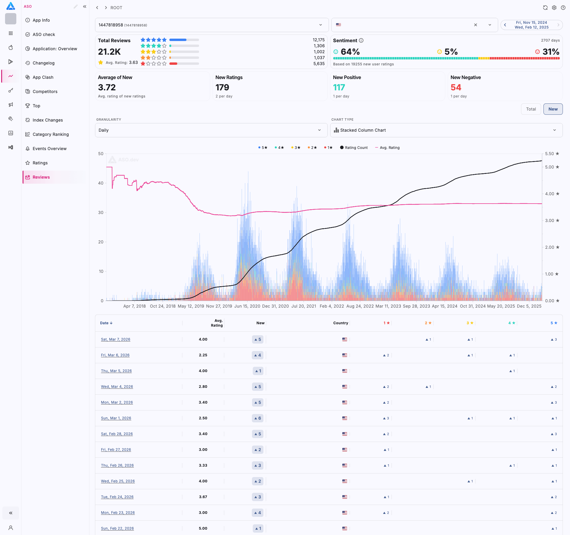Open App Info in the sidebar
The image size is (570, 535).
pyautogui.click(x=41, y=20)
